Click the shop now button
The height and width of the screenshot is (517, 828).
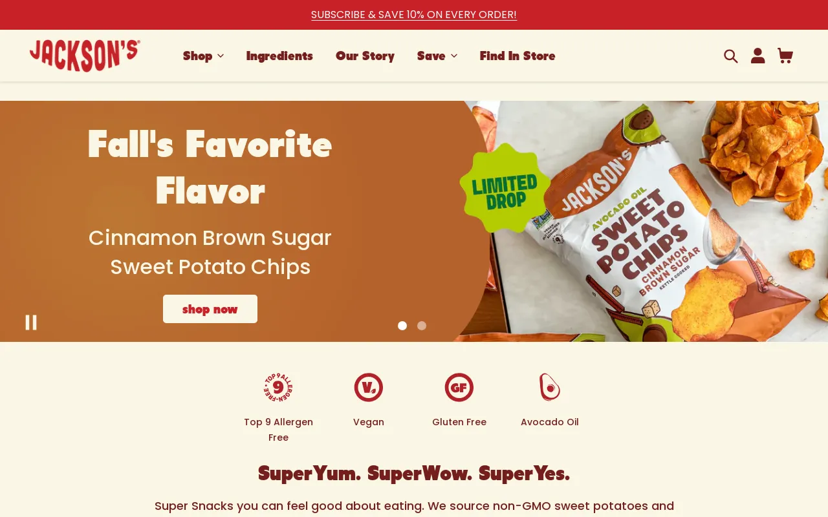click(210, 309)
